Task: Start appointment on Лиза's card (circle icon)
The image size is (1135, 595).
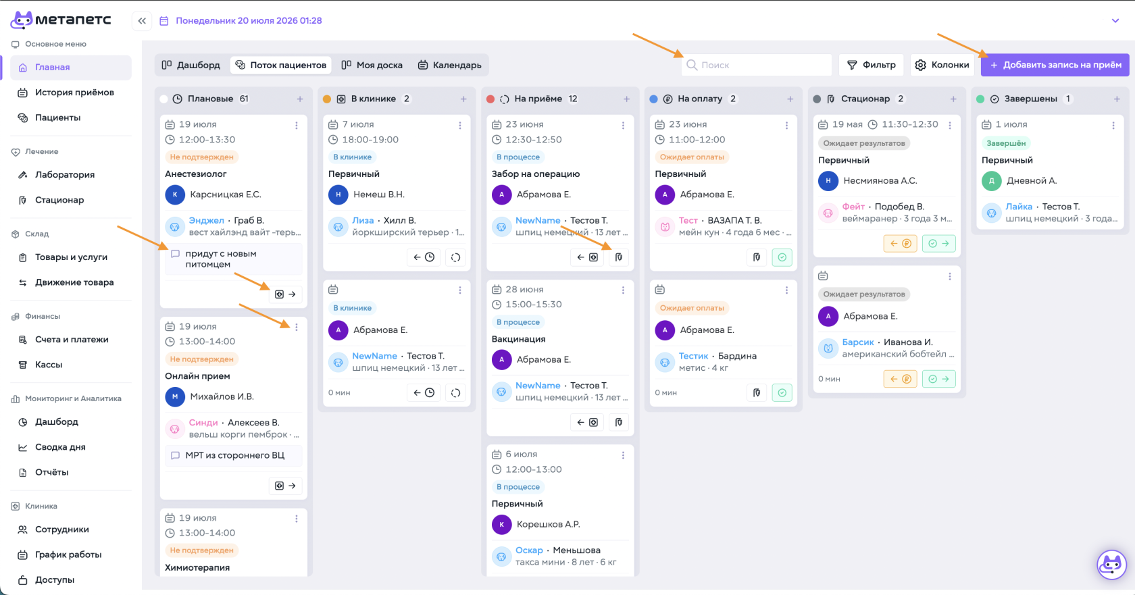Action: click(x=456, y=257)
